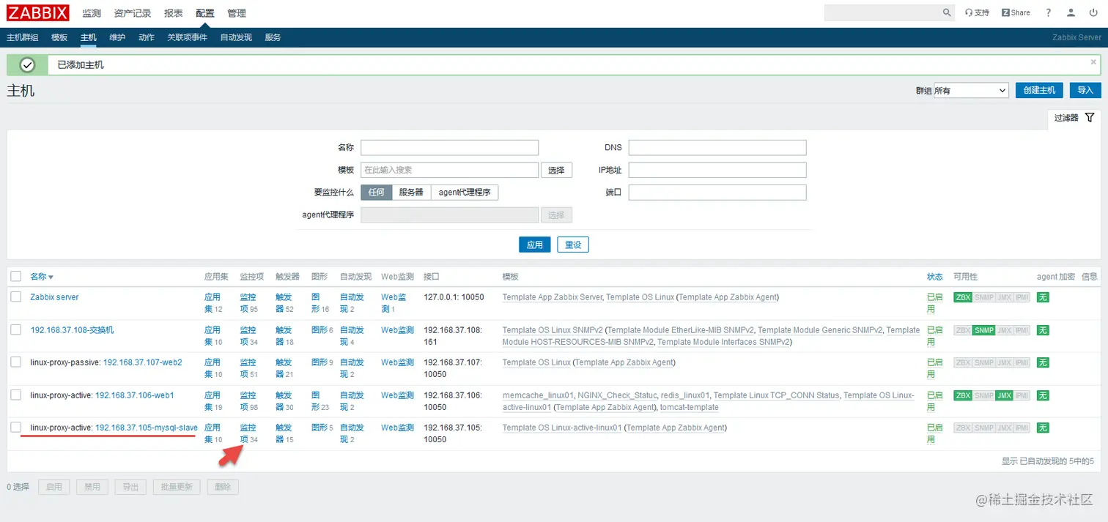Screen dimensions: 1108x522
Task: Open 触发器 of Zabbix server
Action: coord(284,303)
